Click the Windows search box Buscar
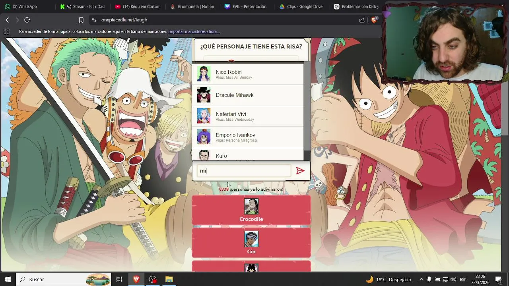This screenshot has width=509, height=286. click(x=64, y=279)
